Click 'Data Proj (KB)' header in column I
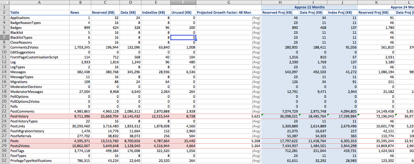 [313, 12]
